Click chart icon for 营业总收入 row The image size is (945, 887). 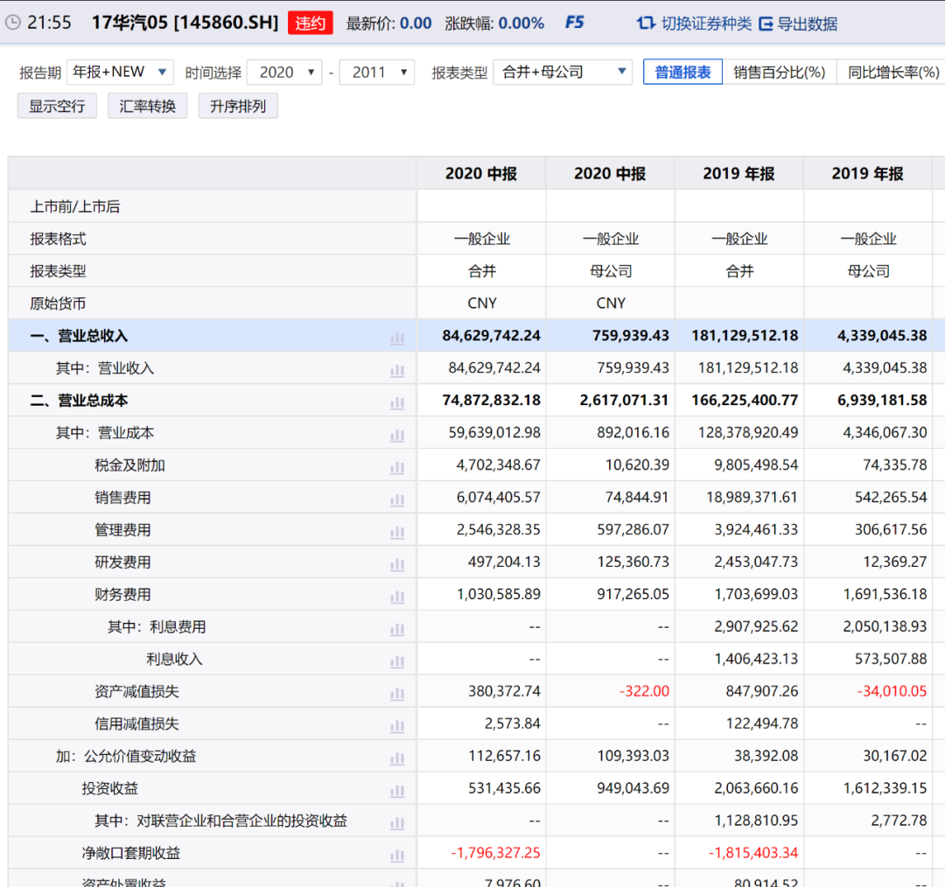point(397,338)
